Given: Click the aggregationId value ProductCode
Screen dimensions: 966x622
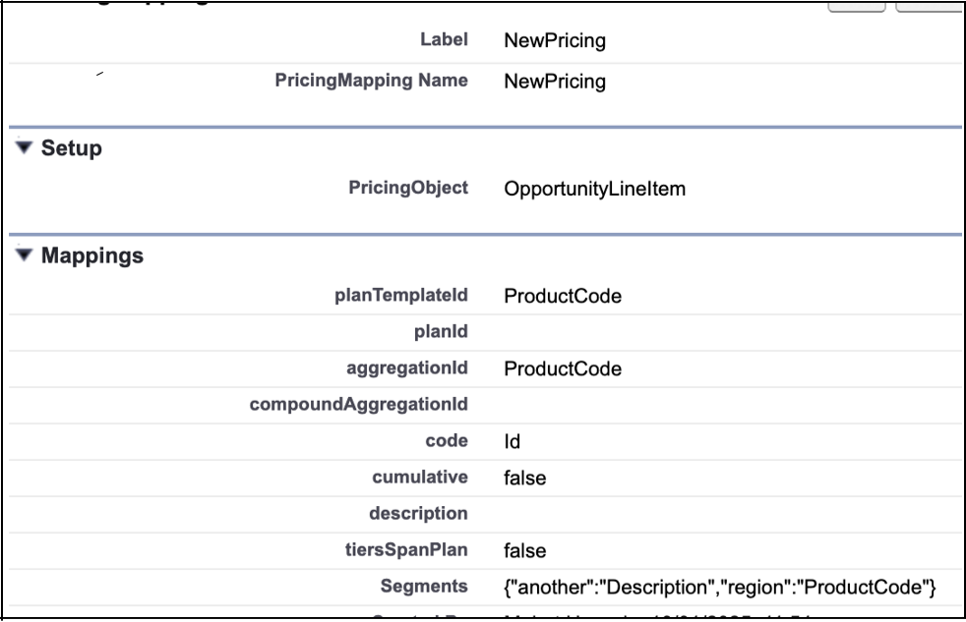Looking at the screenshot, I should click(x=563, y=369).
